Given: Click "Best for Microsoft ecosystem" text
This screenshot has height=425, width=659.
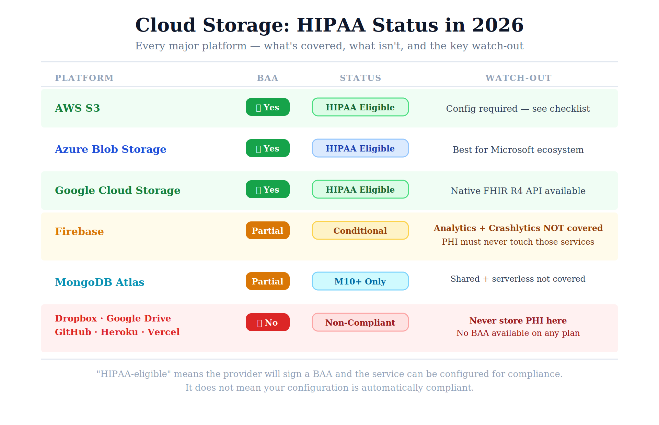Looking at the screenshot, I should (518, 150).
